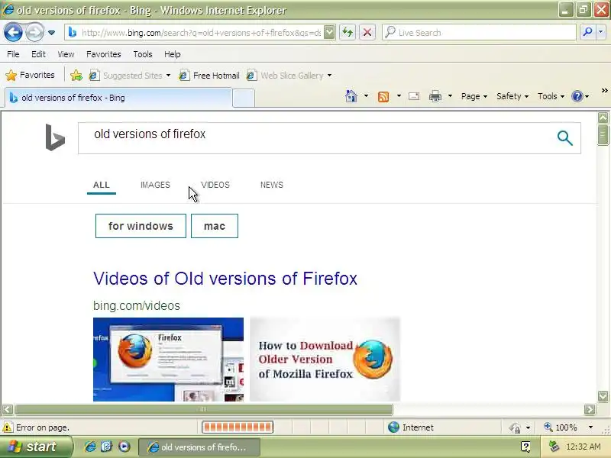Open Web Slice Gallery link
The width and height of the screenshot is (611, 458).
pyautogui.click(x=289, y=75)
